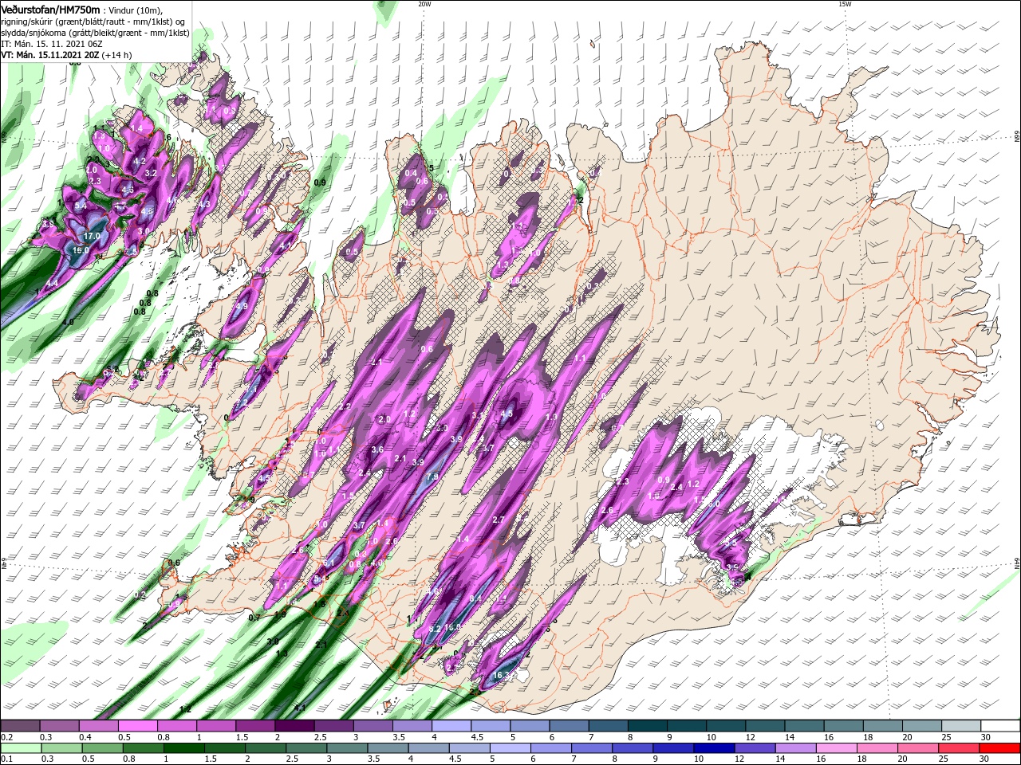The width and height of the screenshot is (1021, 765).
Task: Click the dark teal 8 snow legend swatch
Action: click(648, 726)
